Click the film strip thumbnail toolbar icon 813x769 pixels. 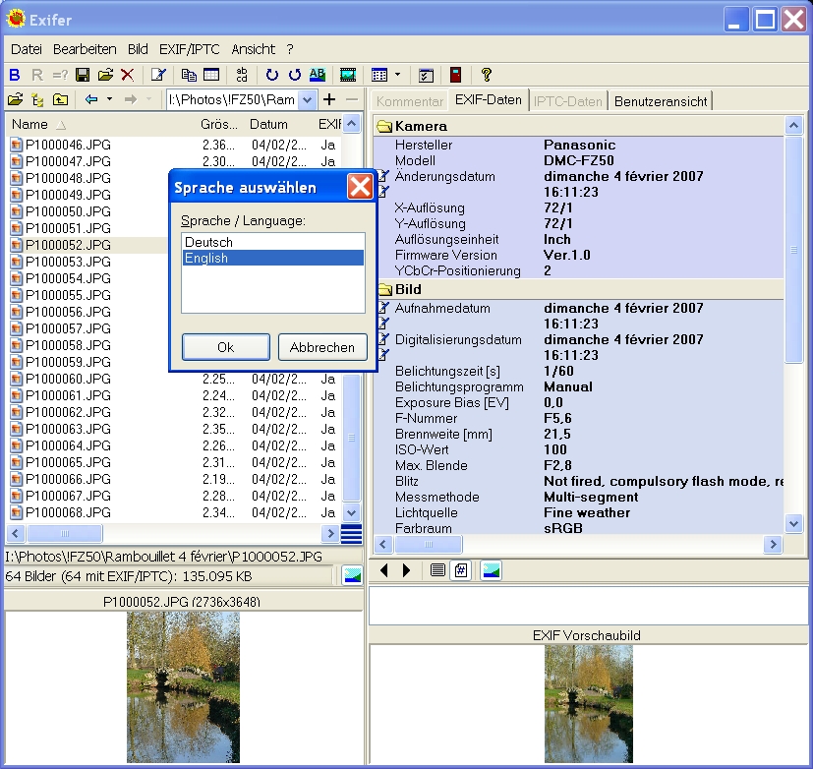coord(347,75)
